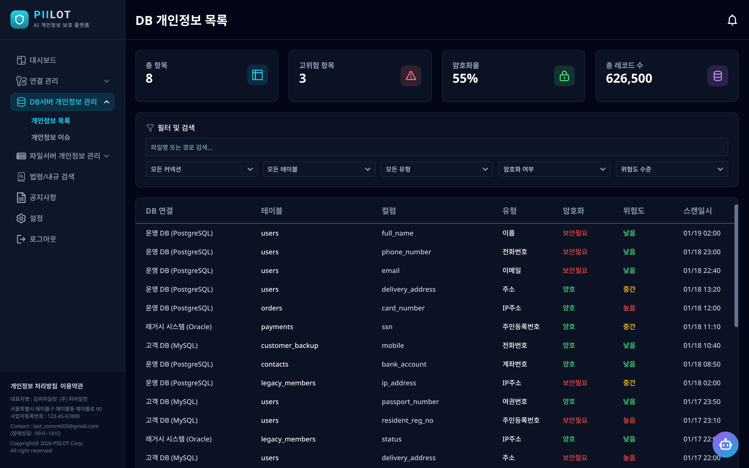Click the 626,500 total record value
Image resolution: width=749 pixels, height=468 pixels.
point(629,78)
